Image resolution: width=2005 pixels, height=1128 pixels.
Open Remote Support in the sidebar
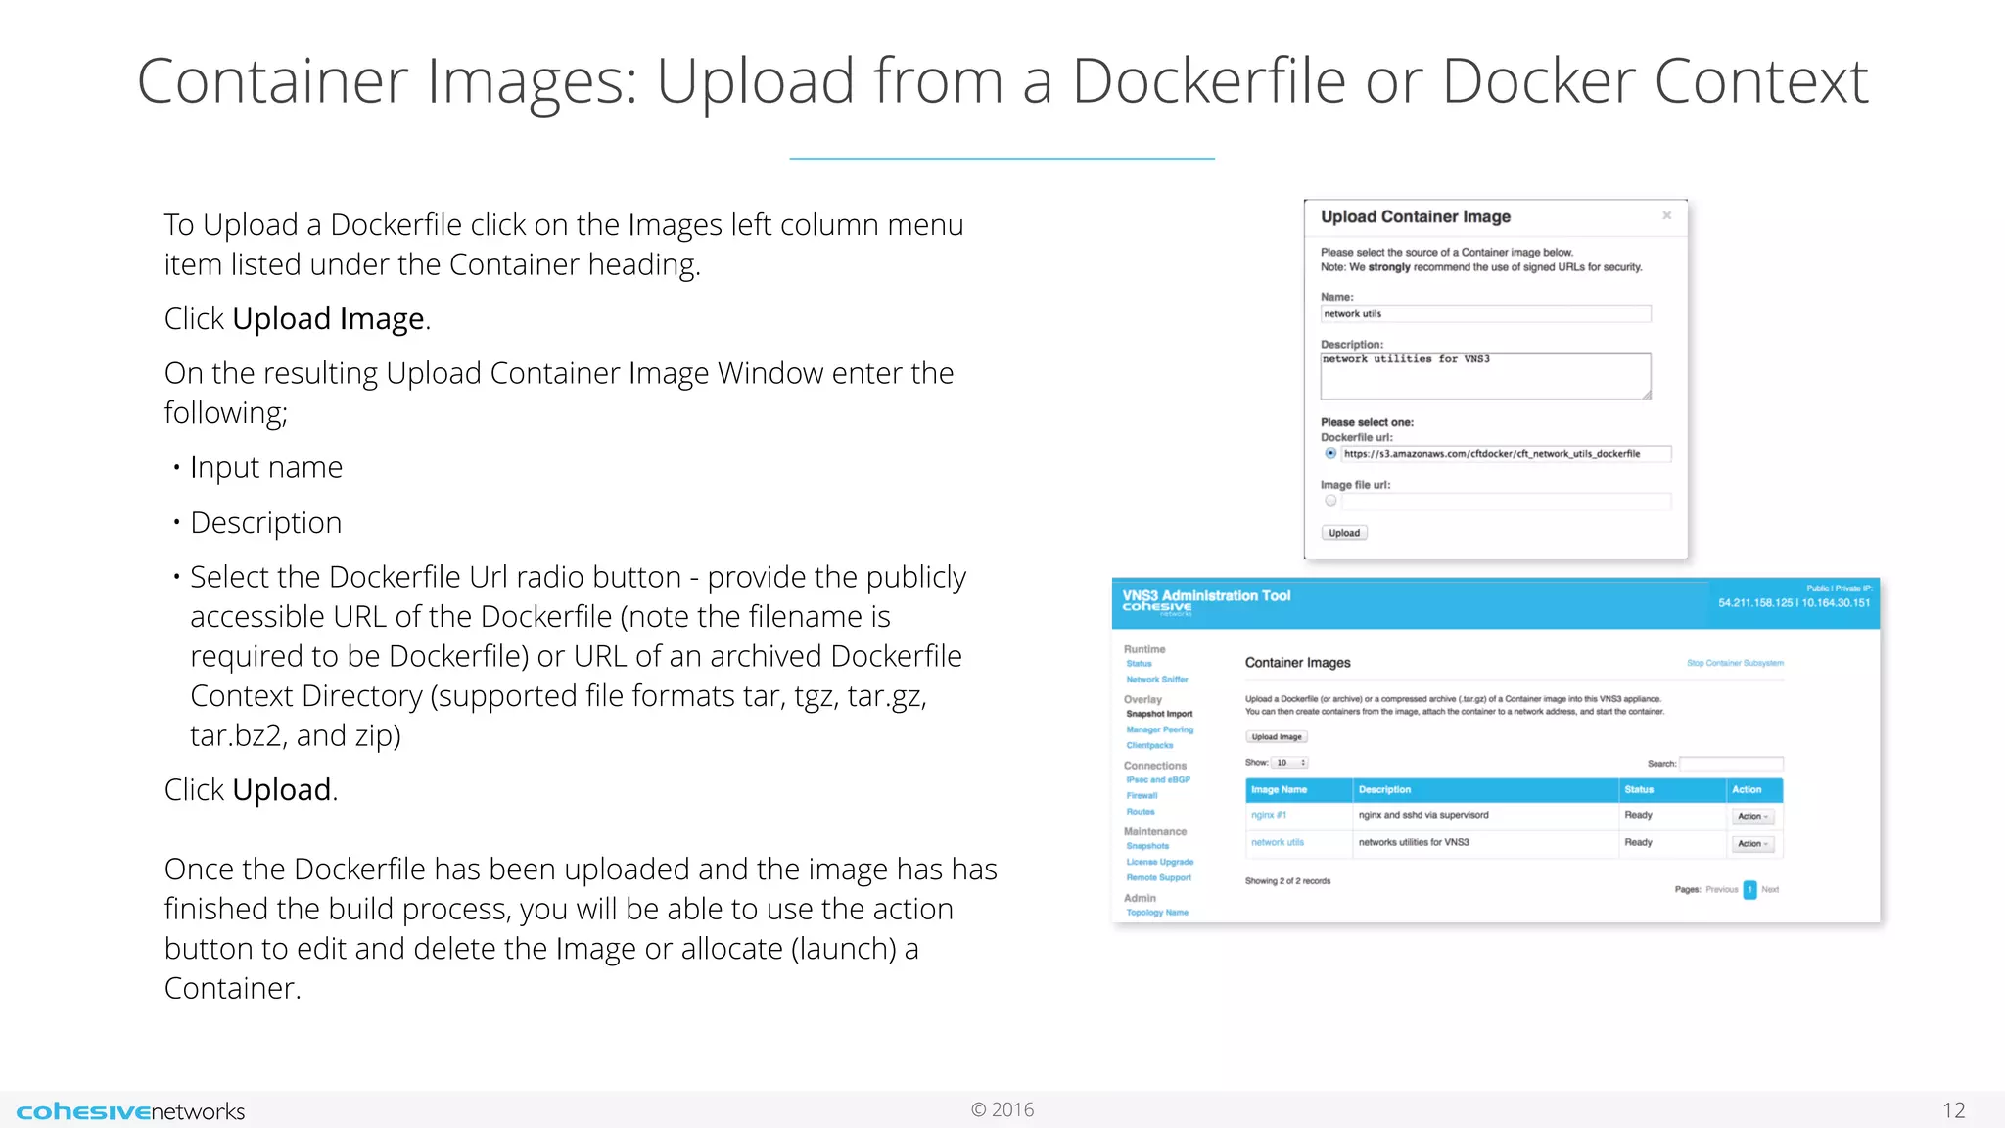click(x=1159, y=877)
